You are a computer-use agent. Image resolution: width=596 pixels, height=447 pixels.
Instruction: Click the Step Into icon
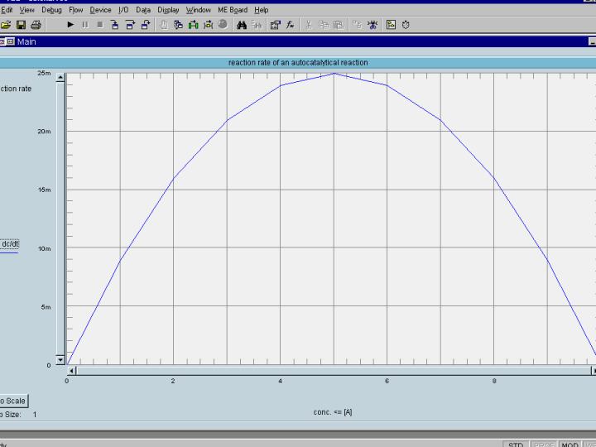pos(116,25)
